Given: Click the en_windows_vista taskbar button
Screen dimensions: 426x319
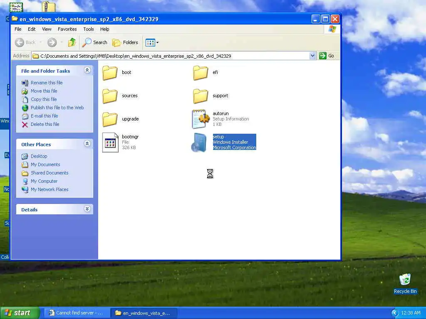Looking at the screenshot, I should click(x=144, y=313).
